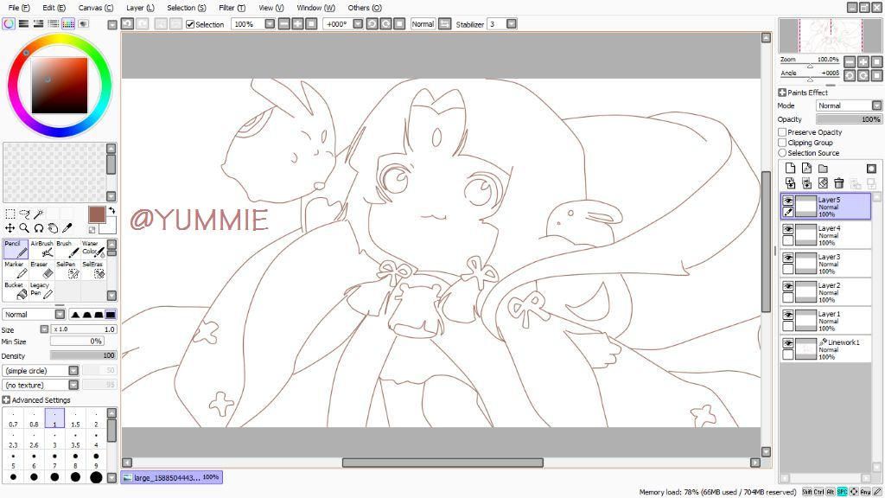Click the delete layer trash icon

tap(838, 183)
